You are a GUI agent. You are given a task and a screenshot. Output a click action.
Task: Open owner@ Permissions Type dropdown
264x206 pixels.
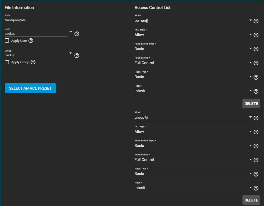coord(194,49)
